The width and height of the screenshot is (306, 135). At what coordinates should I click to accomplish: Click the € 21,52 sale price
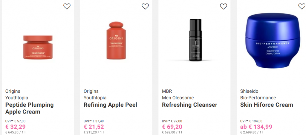pos(94,127)
